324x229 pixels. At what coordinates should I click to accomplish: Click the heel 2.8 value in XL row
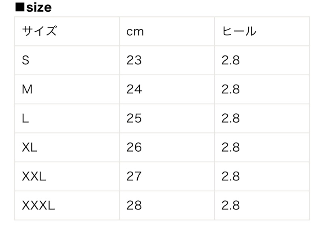coord(230,147)
